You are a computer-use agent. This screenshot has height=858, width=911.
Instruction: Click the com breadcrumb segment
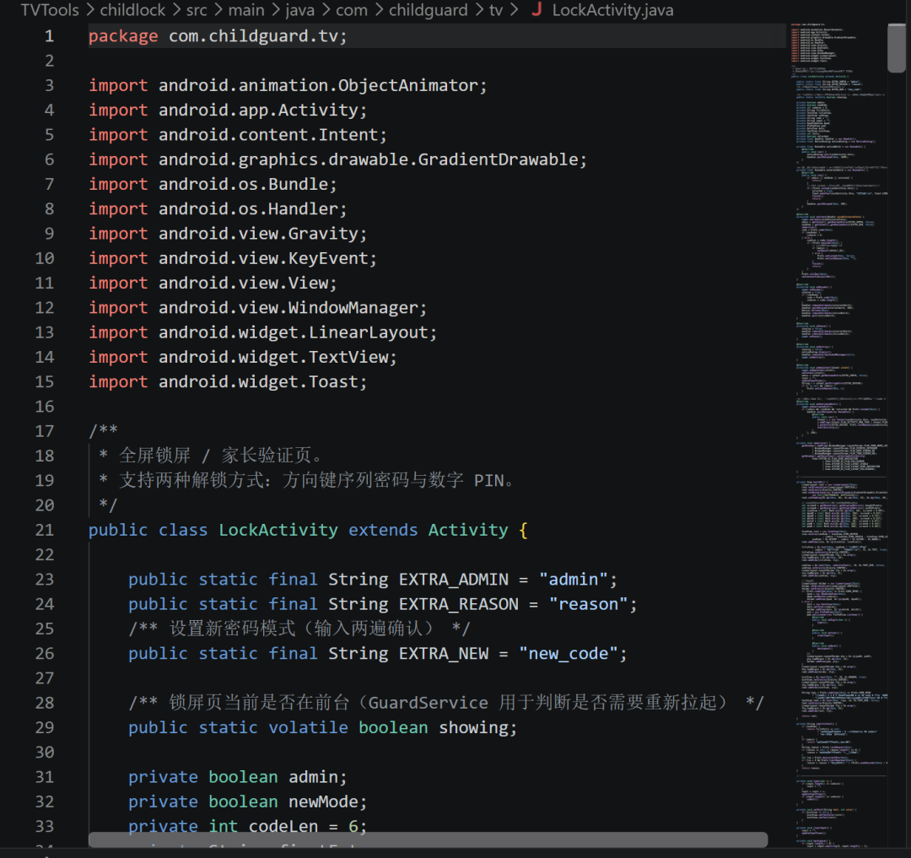tap(352, 10)
